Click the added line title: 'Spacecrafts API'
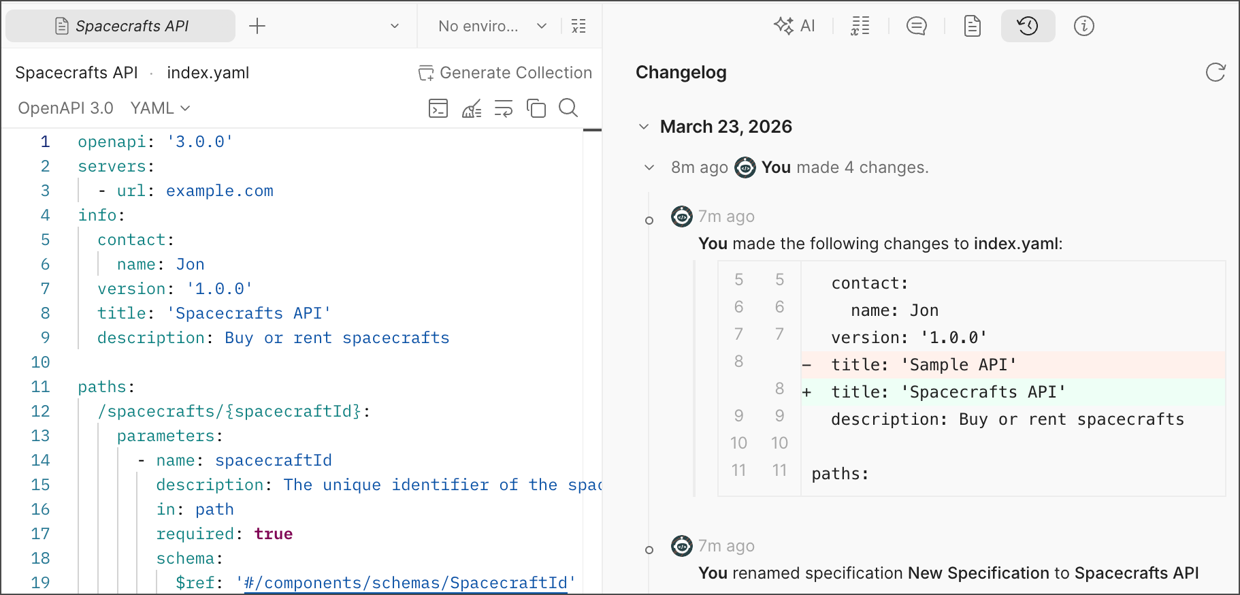This screenshot has width=1240, height=595. click(x=1013, y=392)
